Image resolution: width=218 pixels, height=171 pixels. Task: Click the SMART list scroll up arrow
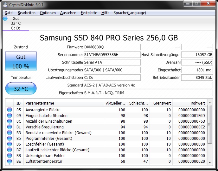(x=210, y=102)
